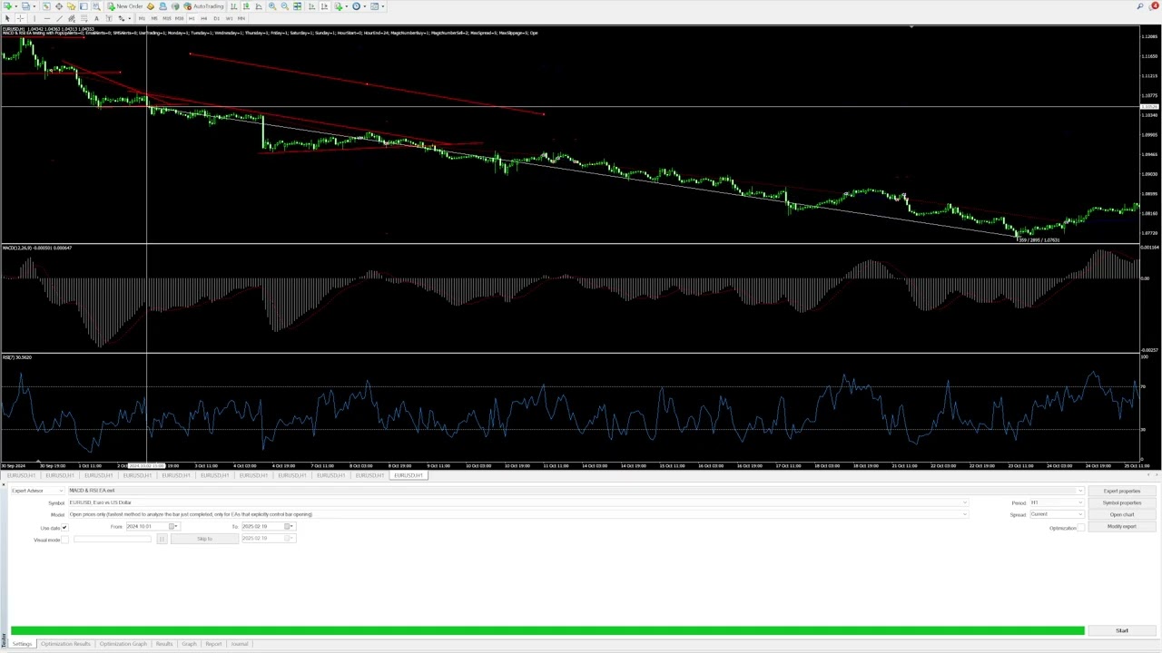Open the Period H1 dropdown

1058,502
